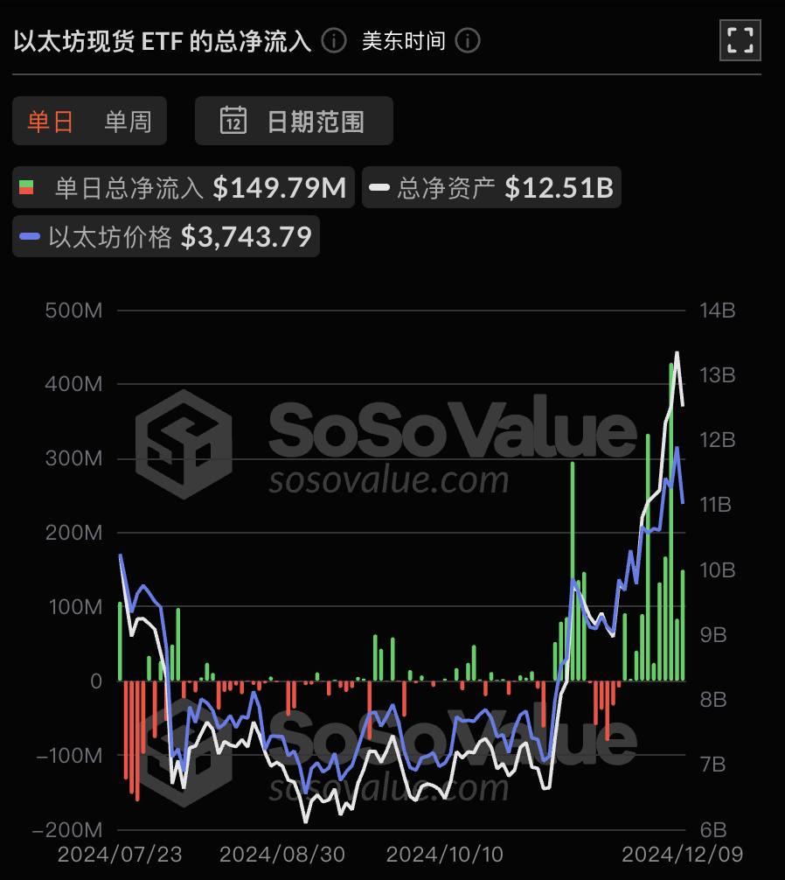Switch to the 单周 weekly tab

(x=128, y=122)
